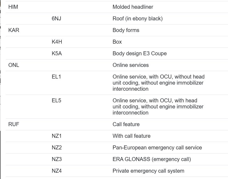This screenshot has height=179, width=228.
Task: Click the Molded headliner description
Action: [133, 7]
